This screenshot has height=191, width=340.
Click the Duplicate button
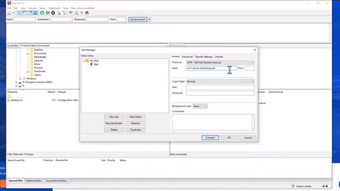point(135,129)
